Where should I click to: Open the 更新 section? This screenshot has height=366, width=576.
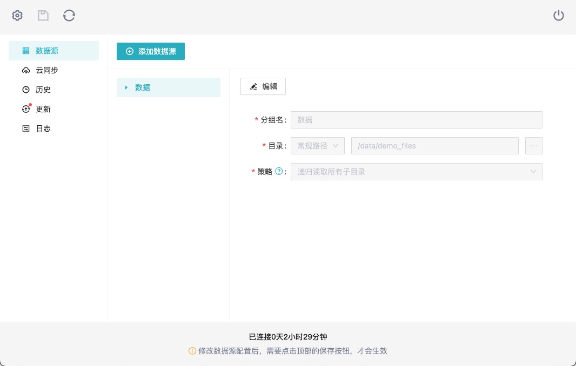click(53, 109)
